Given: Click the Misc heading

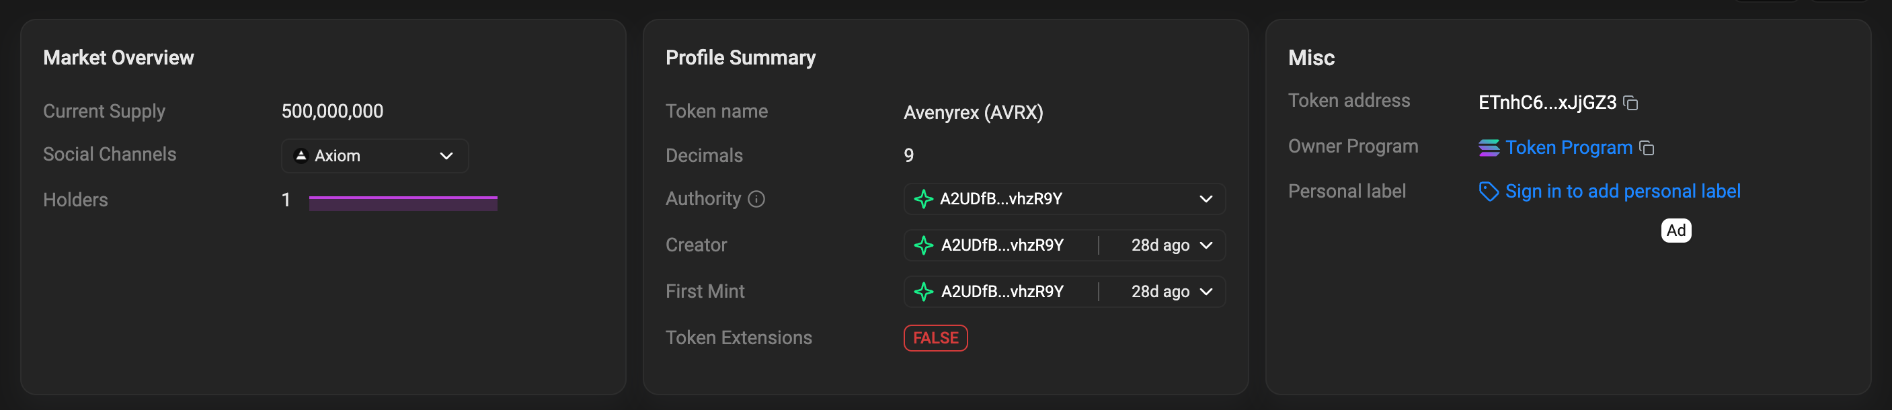Looking at the screenshot, I should (1311, 58).
